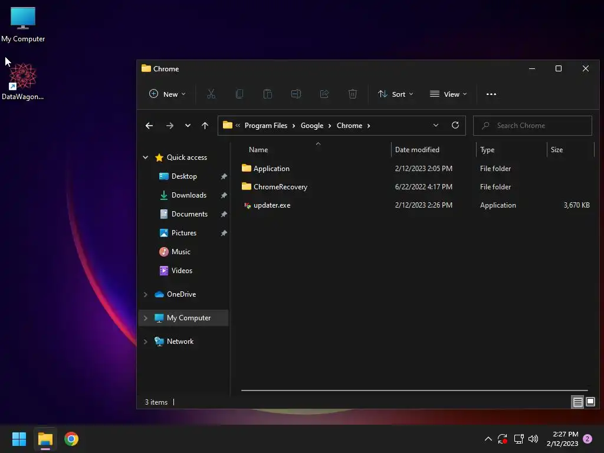
Task: Open the Windows Start menu
Action: tap(19, 439)
